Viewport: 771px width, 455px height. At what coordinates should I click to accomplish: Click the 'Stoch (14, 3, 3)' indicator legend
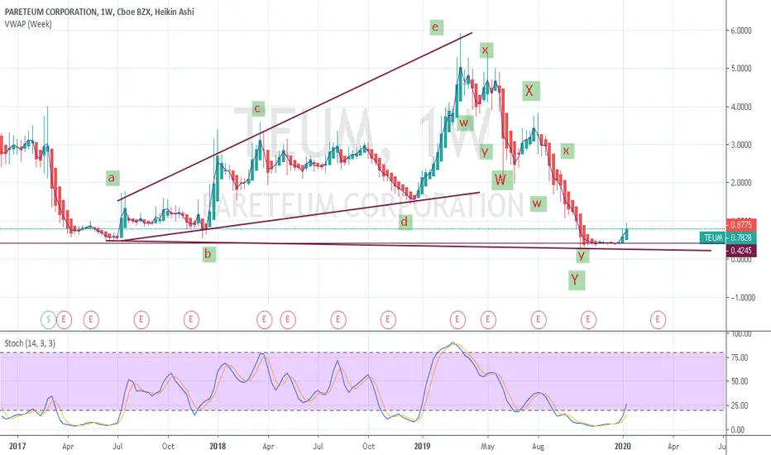(x=30, y=343)
